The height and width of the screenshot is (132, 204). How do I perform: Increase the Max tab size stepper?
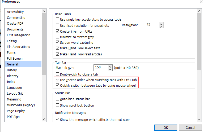pos(110,67)
